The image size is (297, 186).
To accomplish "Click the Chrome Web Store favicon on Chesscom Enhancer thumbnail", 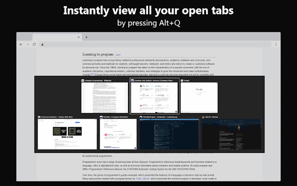I will pyautogui.click(x=39, y=117).
